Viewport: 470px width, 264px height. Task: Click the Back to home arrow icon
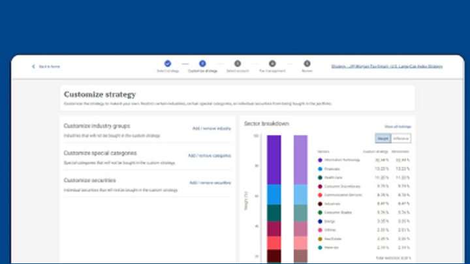(x=33, y=66)
